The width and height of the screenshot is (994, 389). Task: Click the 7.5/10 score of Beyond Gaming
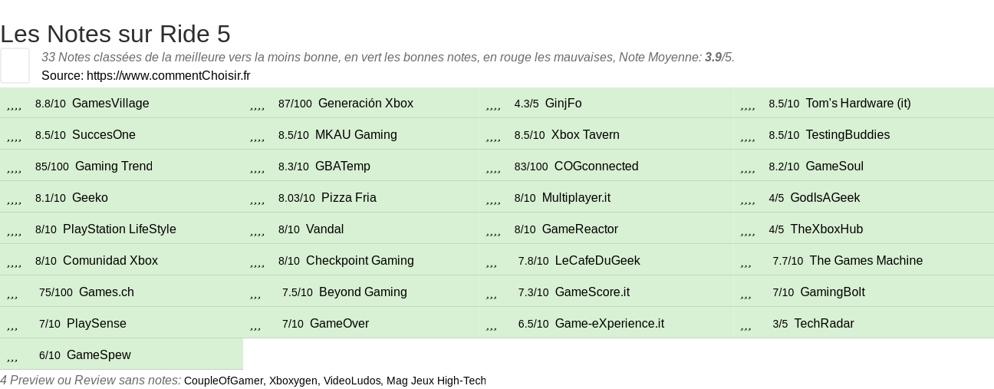[298, 292]
